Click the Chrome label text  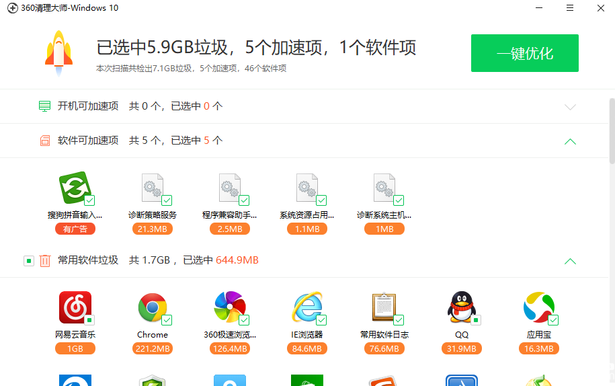152,335
